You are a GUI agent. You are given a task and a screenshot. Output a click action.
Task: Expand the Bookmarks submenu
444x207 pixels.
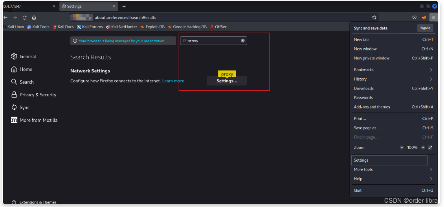394,70
